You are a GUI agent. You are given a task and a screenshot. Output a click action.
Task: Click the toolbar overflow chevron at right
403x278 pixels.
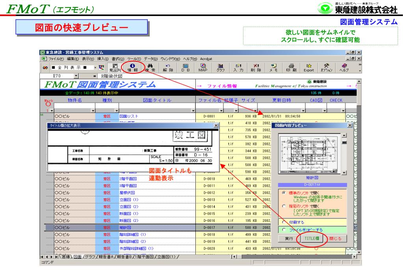[360, 65]
